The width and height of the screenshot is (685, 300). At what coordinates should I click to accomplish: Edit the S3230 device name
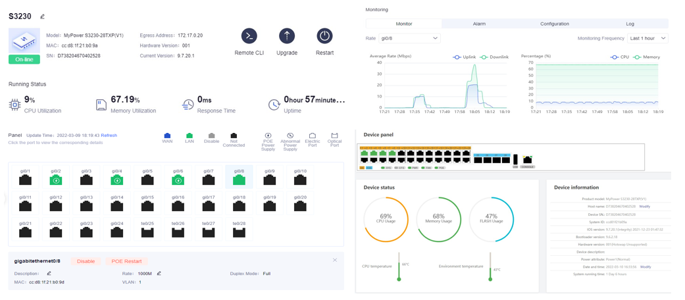click(43, 16)
